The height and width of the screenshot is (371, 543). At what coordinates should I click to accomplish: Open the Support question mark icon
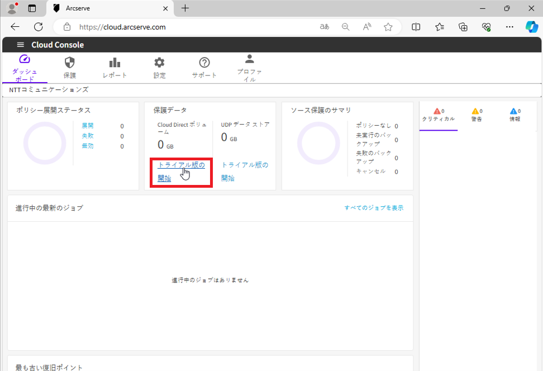point(204,63)
